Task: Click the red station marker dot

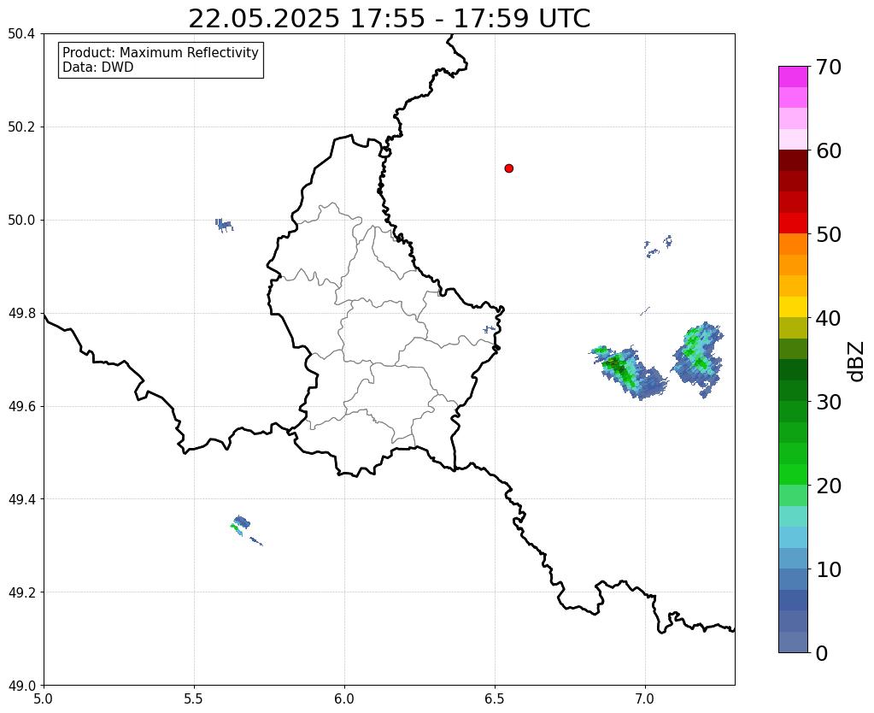Action: (508, 168)
